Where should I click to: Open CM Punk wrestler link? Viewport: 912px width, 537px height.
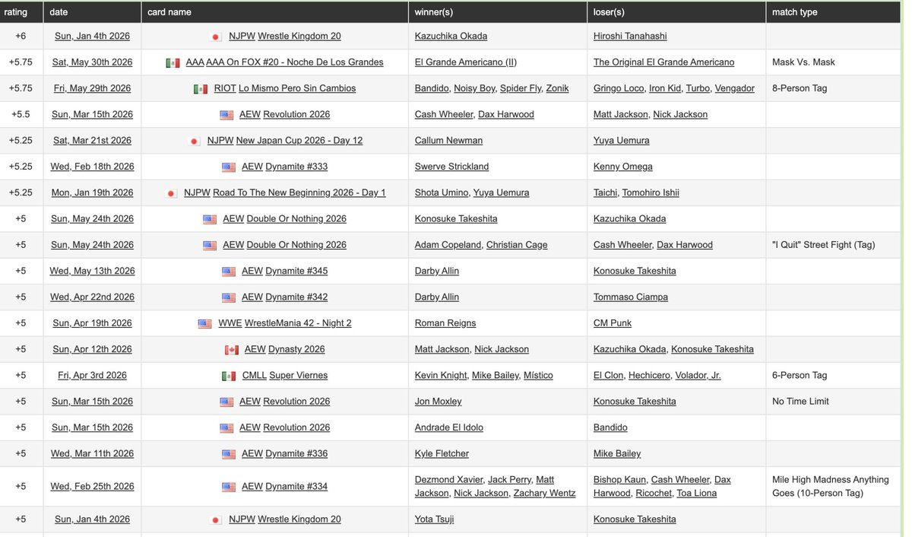612,323
